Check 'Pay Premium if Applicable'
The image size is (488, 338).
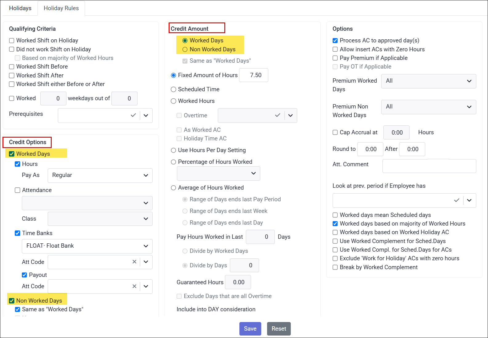(335, 58)
